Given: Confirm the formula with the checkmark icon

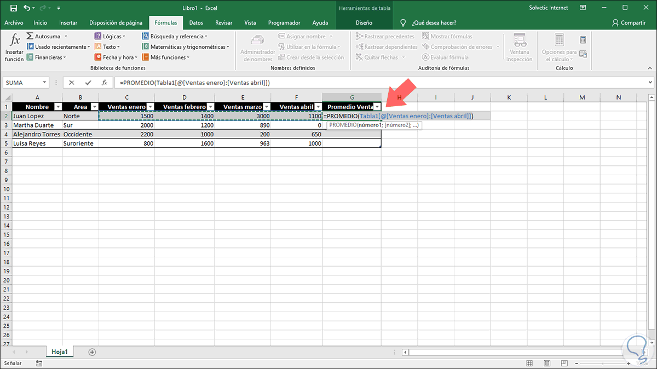Looking at the screenshot, I should (88, 83).
